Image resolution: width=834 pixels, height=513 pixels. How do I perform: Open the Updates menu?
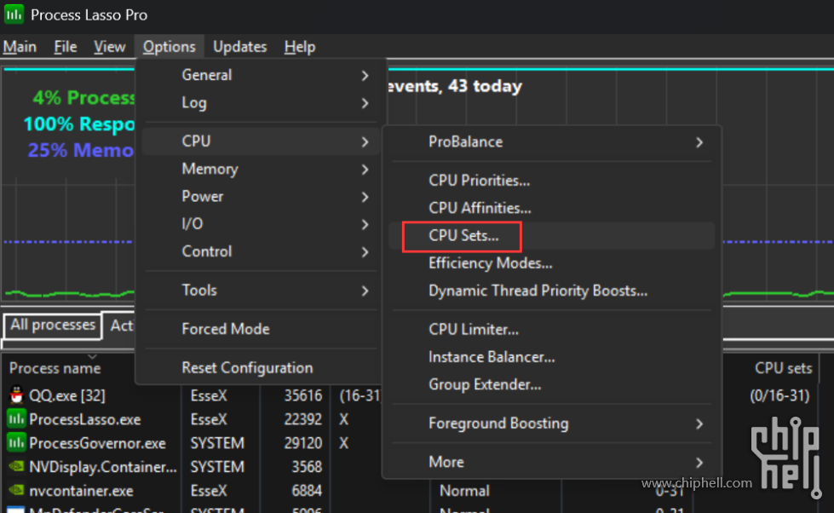tap(240, 47)
